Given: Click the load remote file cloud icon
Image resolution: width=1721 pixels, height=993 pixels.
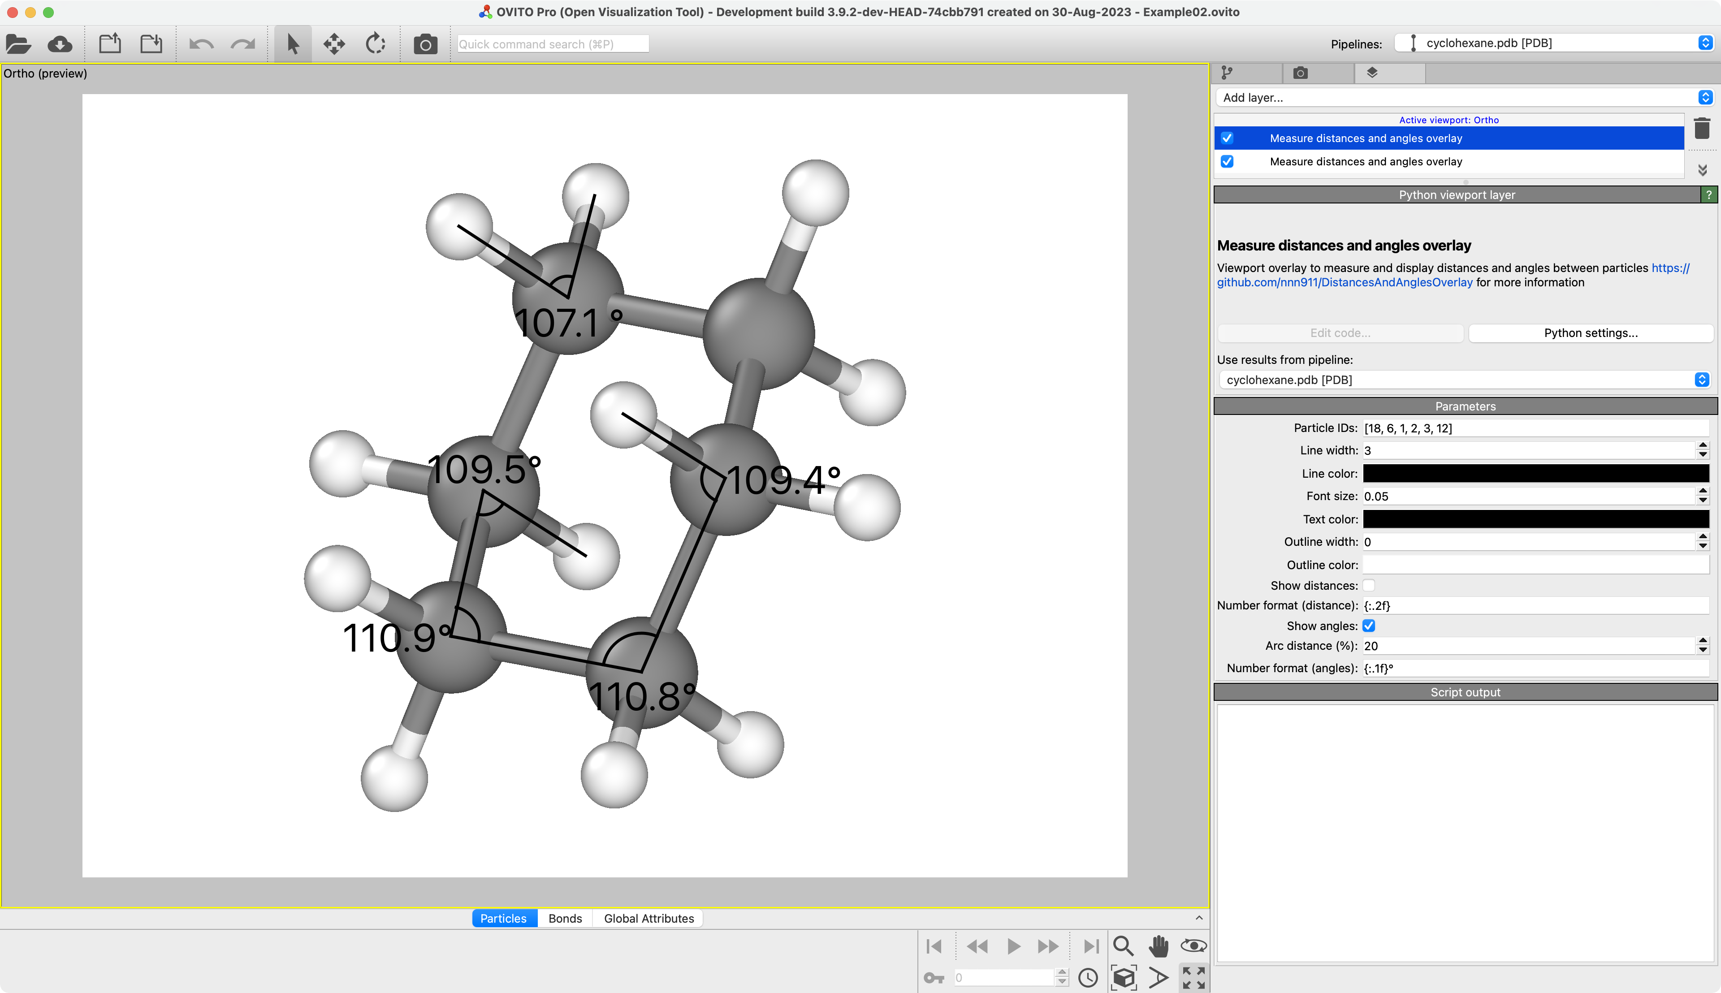Looking at the screenshot, I should tap(60, 44).
